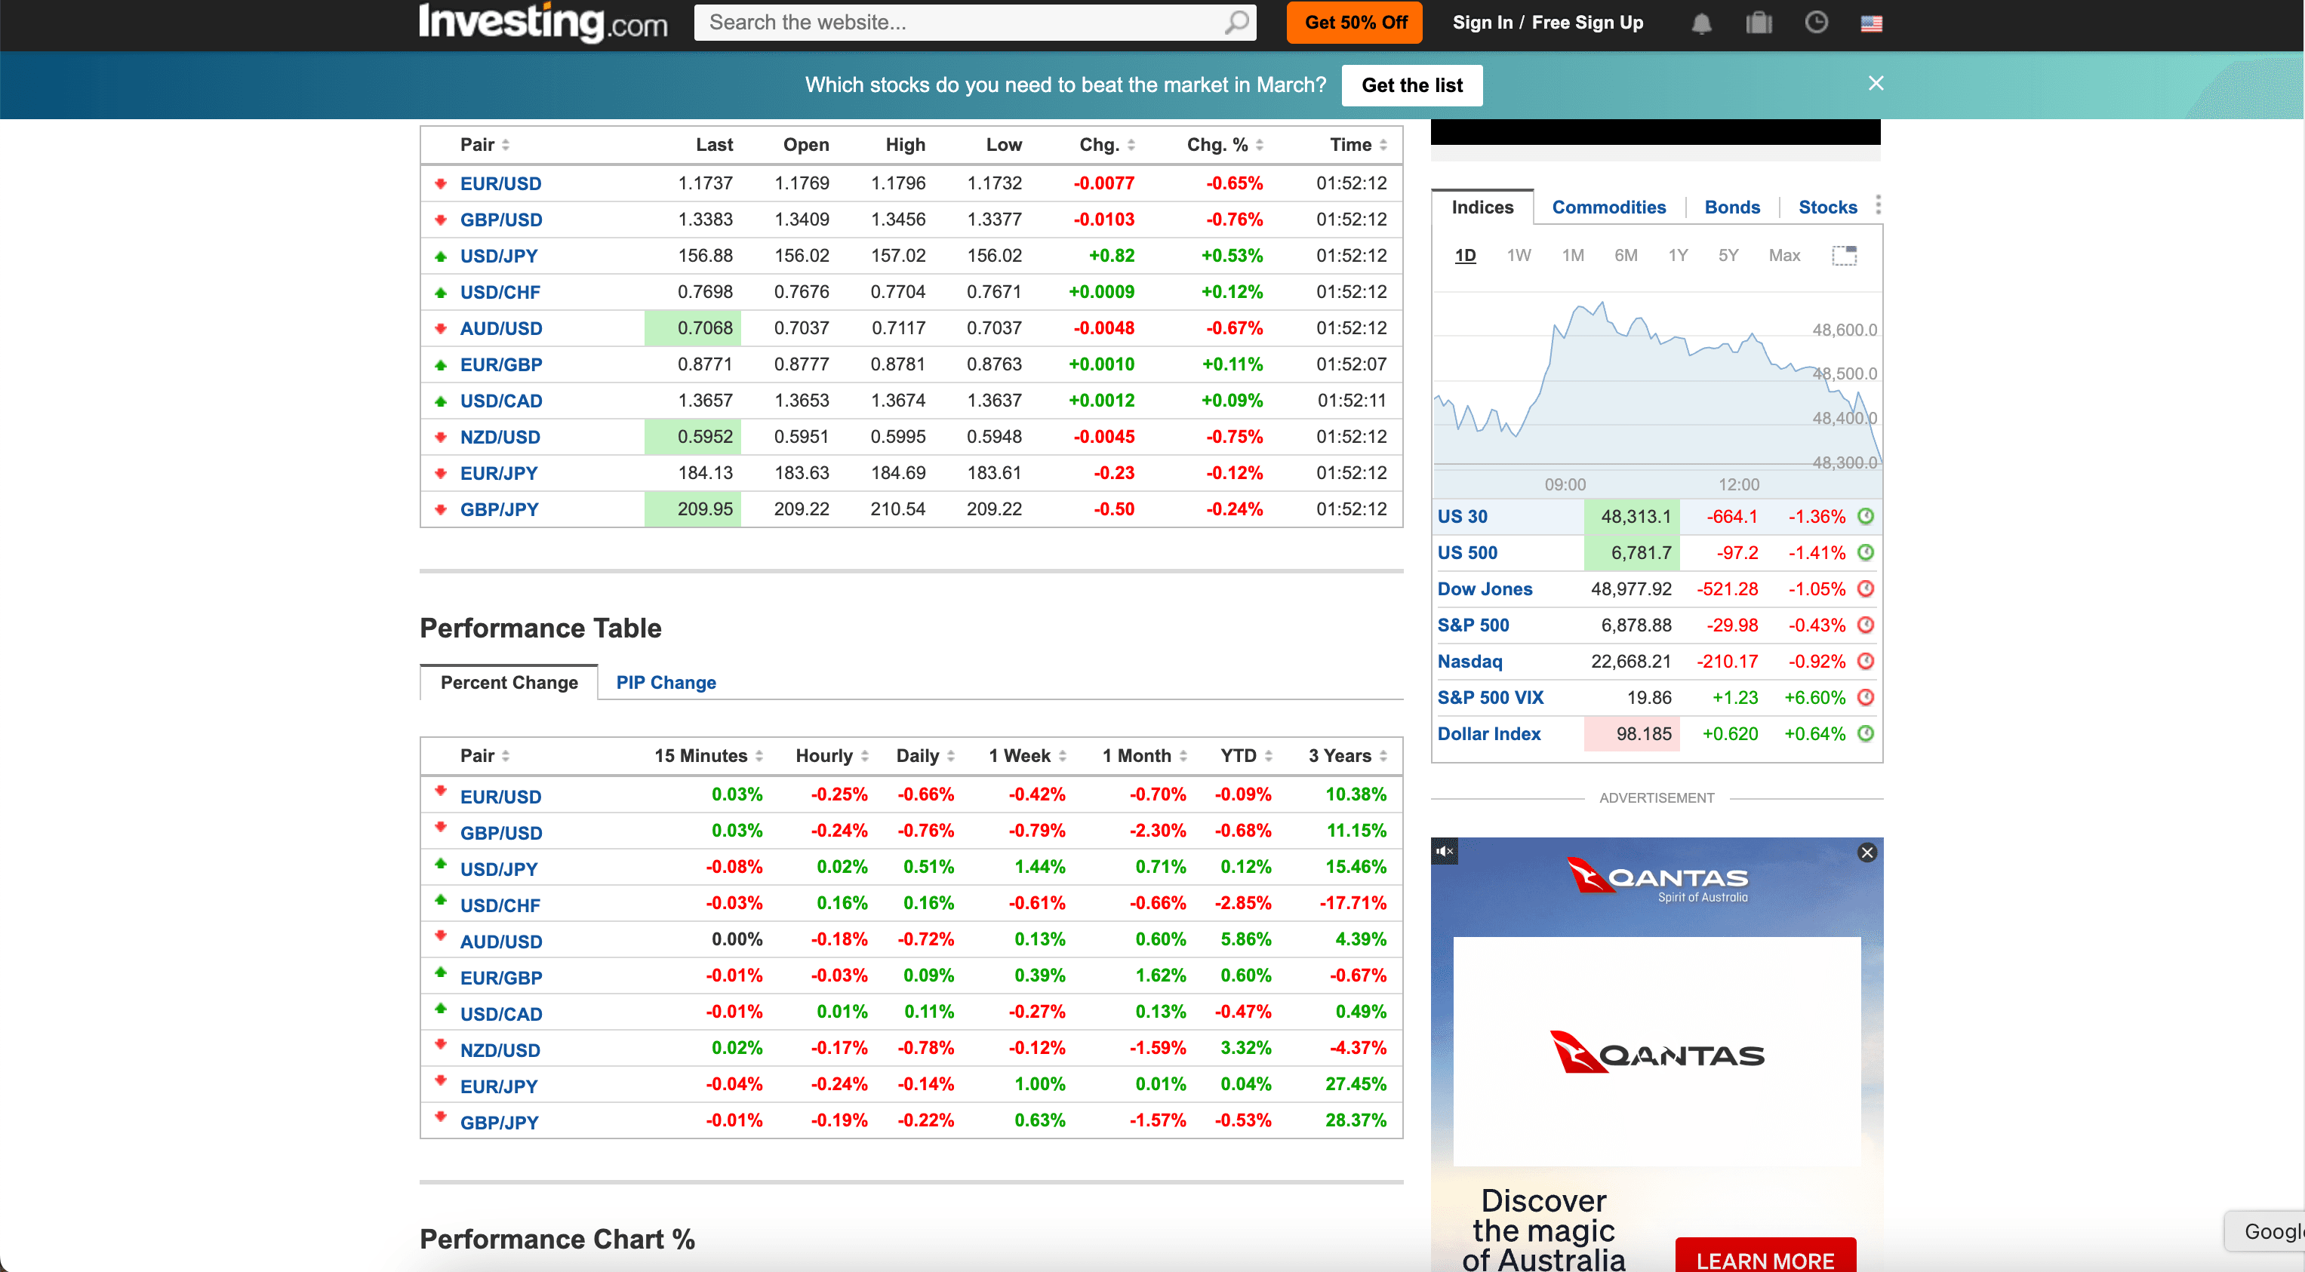This screenshot has width=2305, height=1272.
Task: Change language using the US flag icon
Action: [1872, 24]
